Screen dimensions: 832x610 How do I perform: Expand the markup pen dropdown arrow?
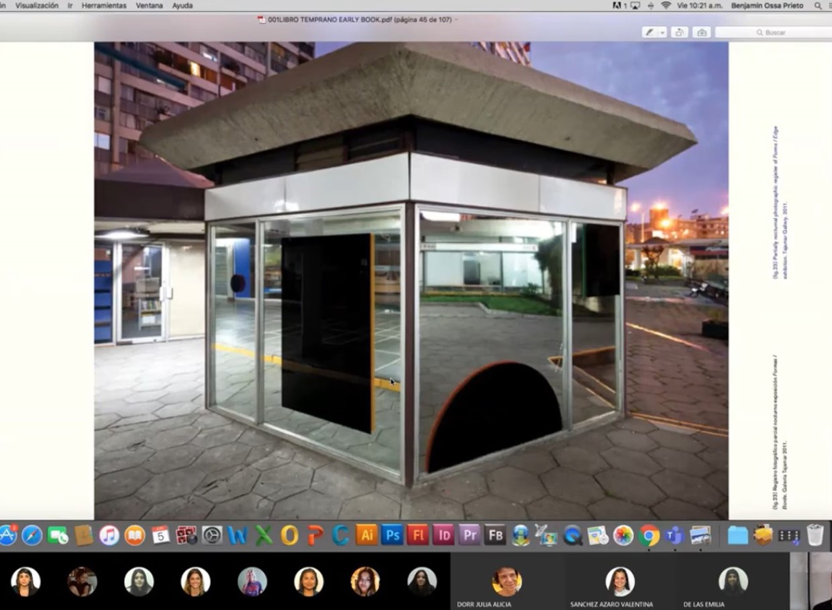coord(662,32)
